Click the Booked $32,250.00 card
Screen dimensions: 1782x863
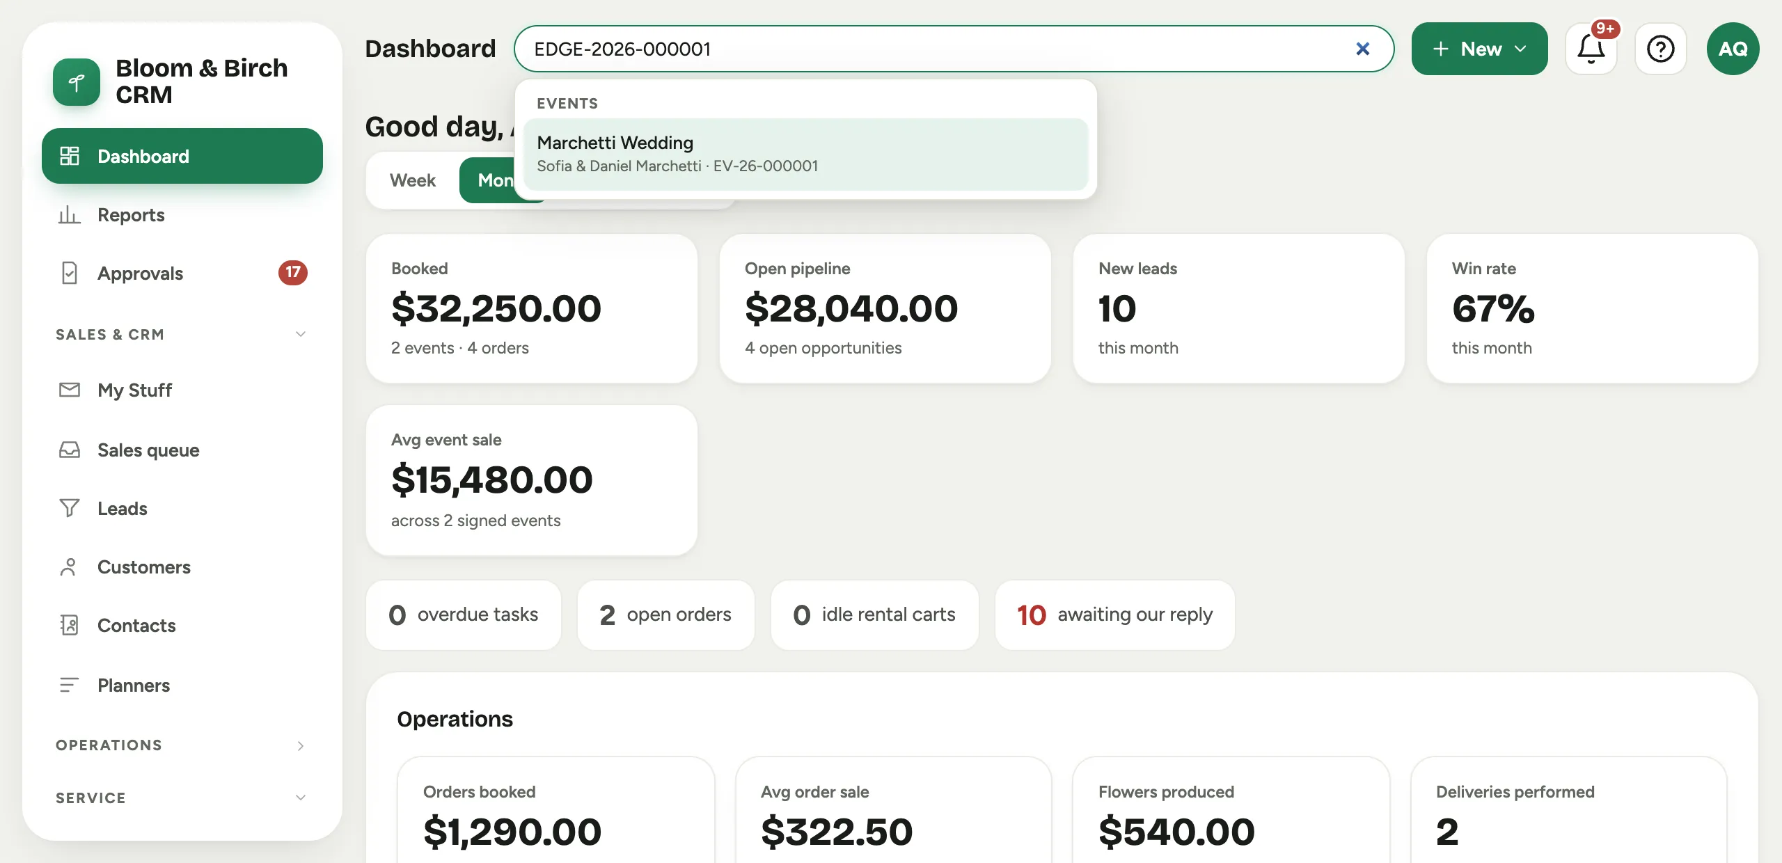tap(532, 308)
